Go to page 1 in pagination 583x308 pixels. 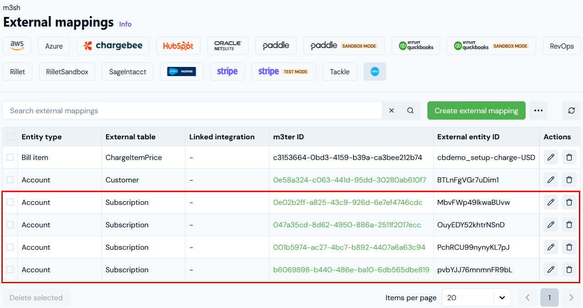(549, 297)
